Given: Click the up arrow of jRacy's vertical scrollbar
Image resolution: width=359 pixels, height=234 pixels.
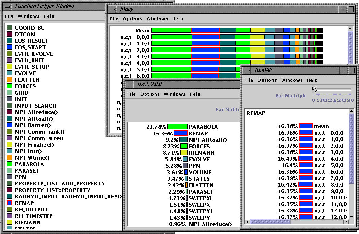Looking at the screenshot, I should tap(350, 29).
